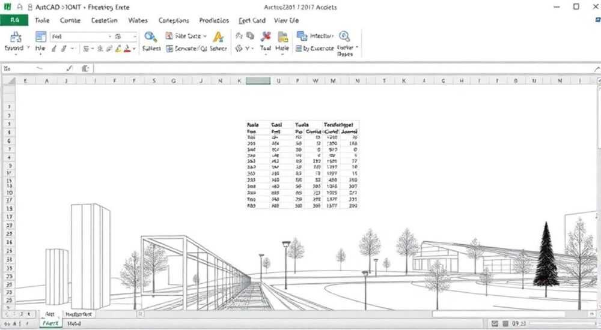Click the By Cuserote button
Image resolution: width=601 pixels, height=330 pixels.
pos(315,48)
